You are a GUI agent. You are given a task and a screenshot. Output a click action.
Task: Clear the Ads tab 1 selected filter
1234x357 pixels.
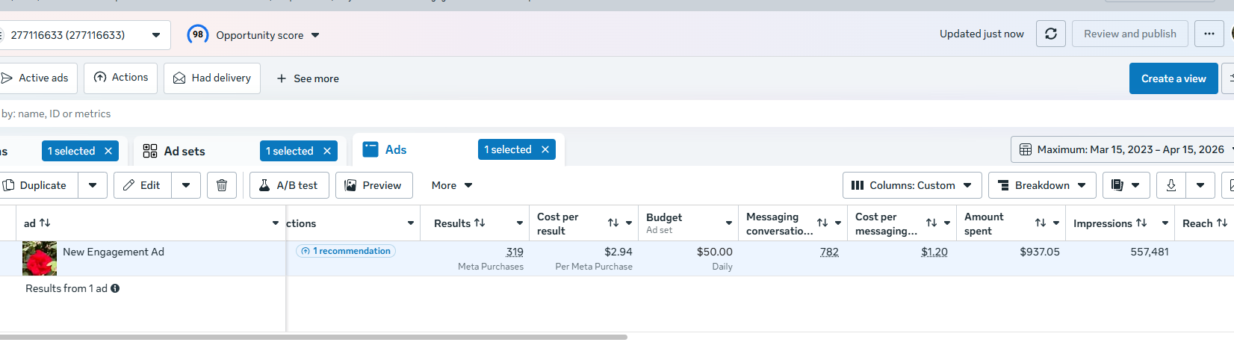pos(545,149)
